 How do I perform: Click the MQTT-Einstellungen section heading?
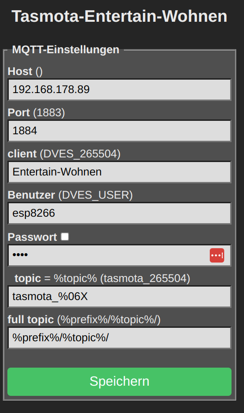click(66, 50)
